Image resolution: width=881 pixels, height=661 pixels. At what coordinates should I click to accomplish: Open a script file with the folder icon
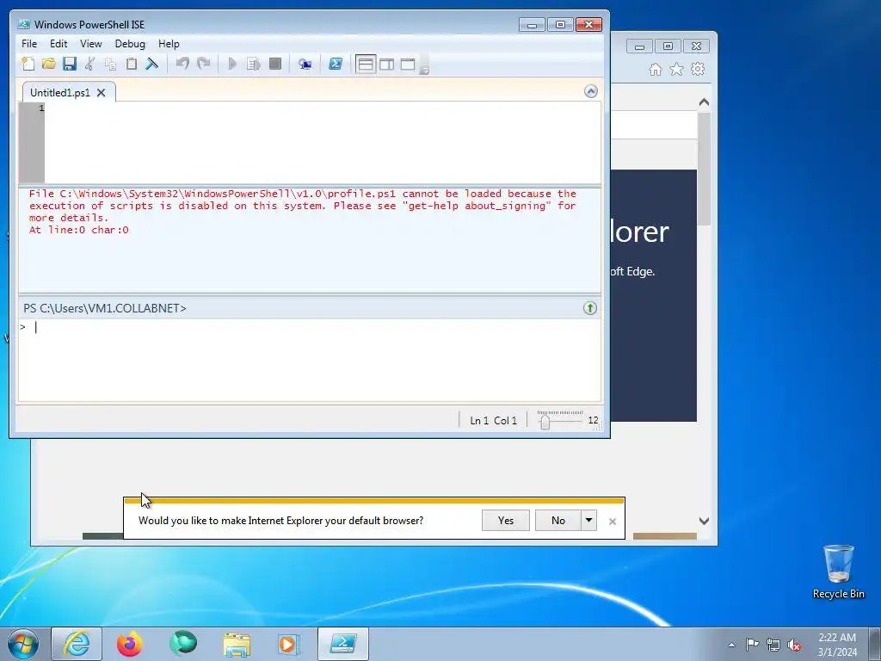coord(49,64)
